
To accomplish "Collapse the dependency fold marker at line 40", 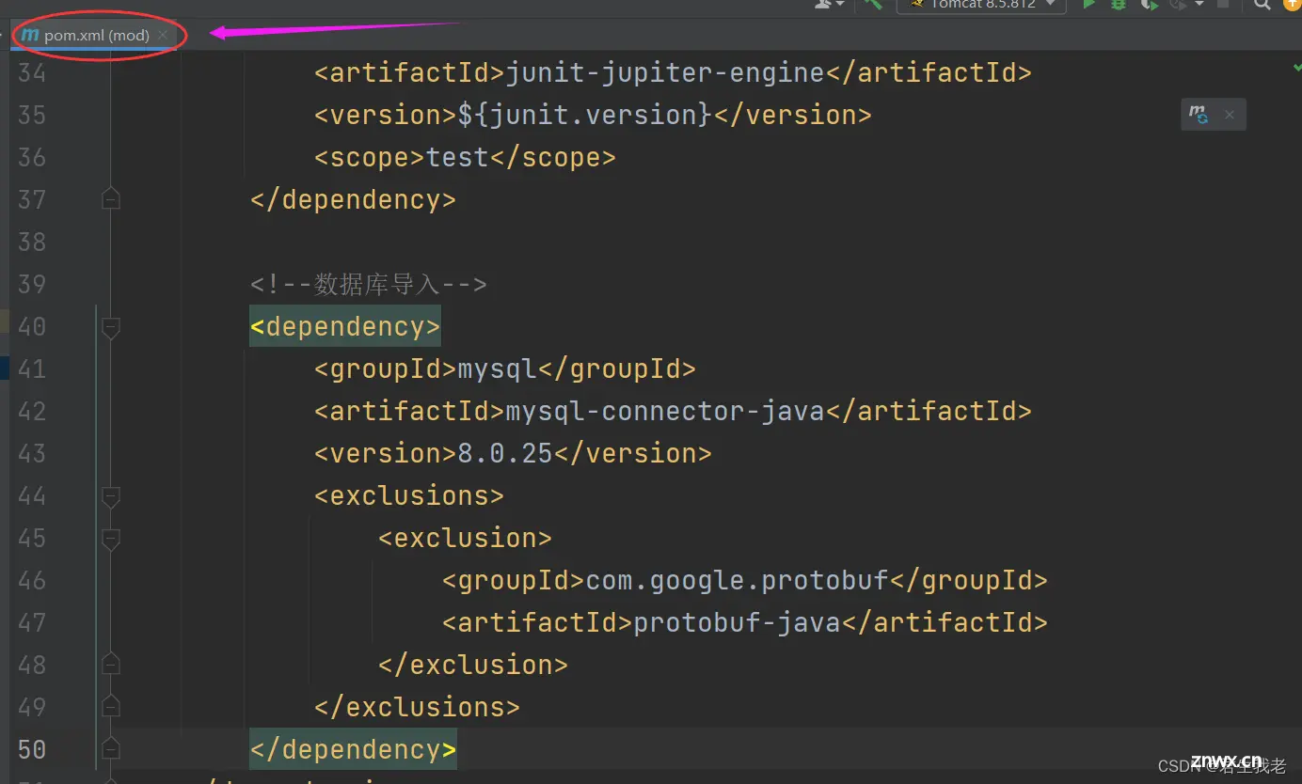I will click(x=111, y=327).
